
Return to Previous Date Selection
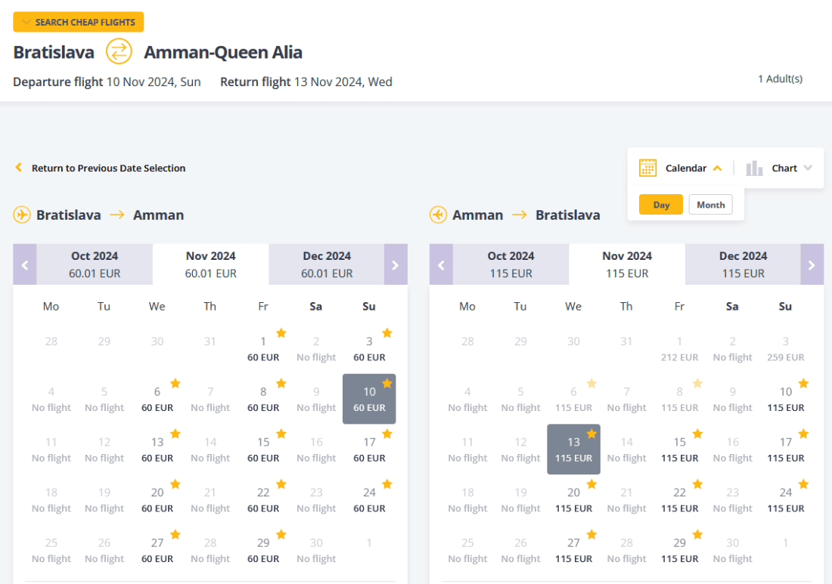(108, 168)
